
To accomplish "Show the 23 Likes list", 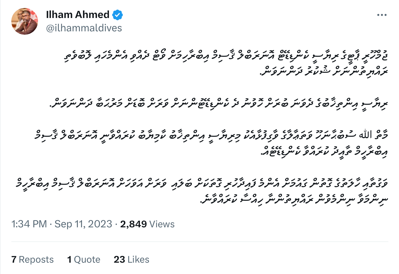I will click(x=131, y=259).
